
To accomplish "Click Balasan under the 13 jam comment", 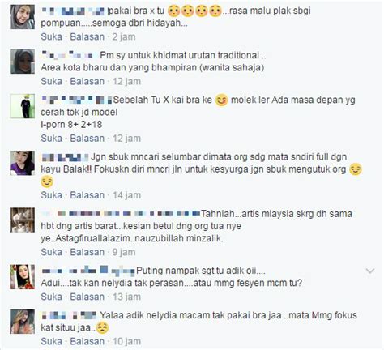I will [87, 297].
